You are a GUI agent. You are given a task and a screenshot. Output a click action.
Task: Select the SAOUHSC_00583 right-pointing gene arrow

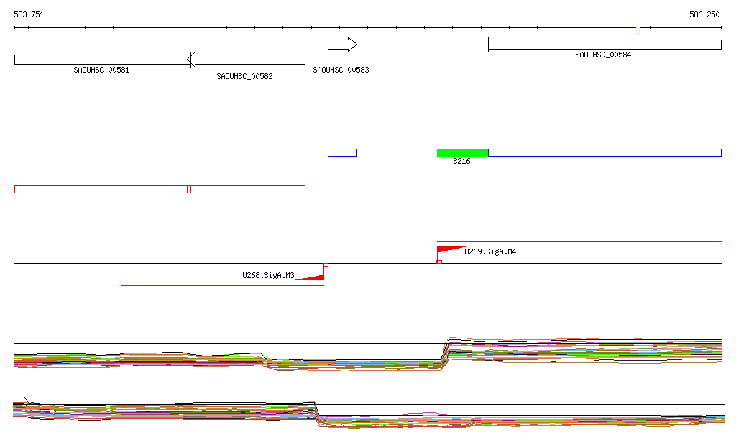tap(342, 45)
